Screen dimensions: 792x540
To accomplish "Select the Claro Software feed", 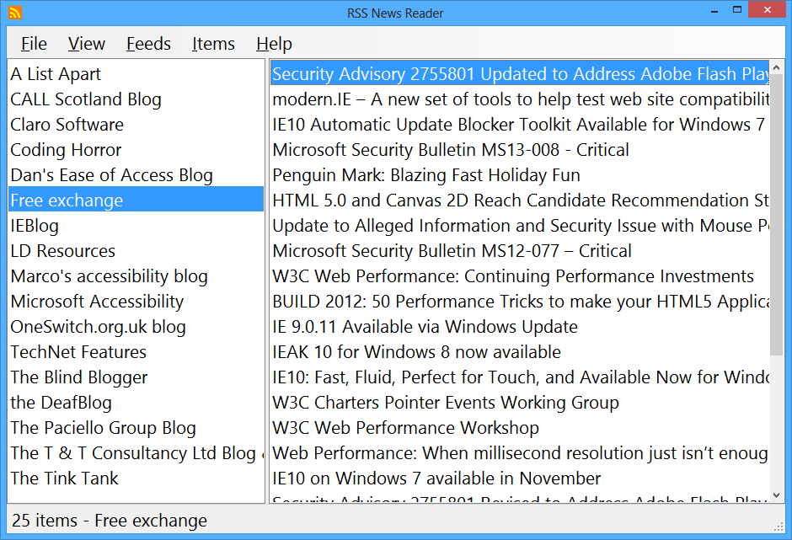I will [136, 125].
